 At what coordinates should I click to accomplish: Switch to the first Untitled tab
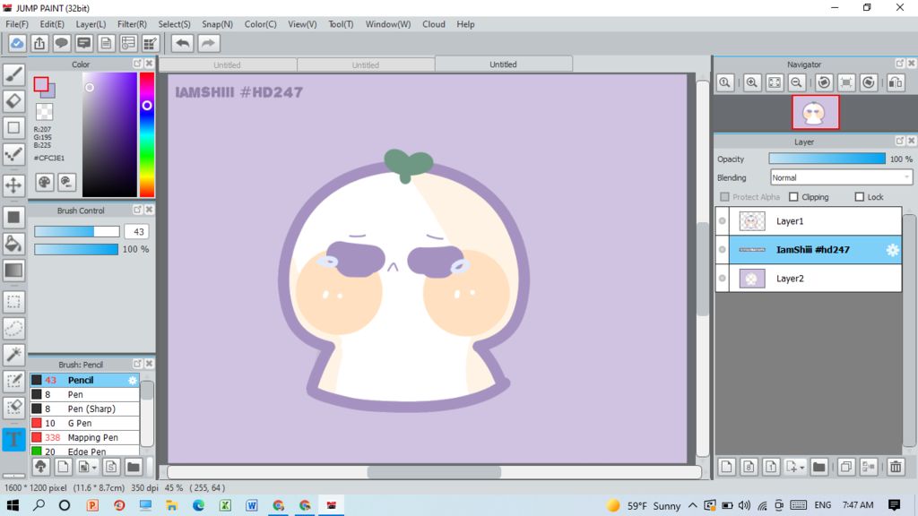tap(227, 64)
